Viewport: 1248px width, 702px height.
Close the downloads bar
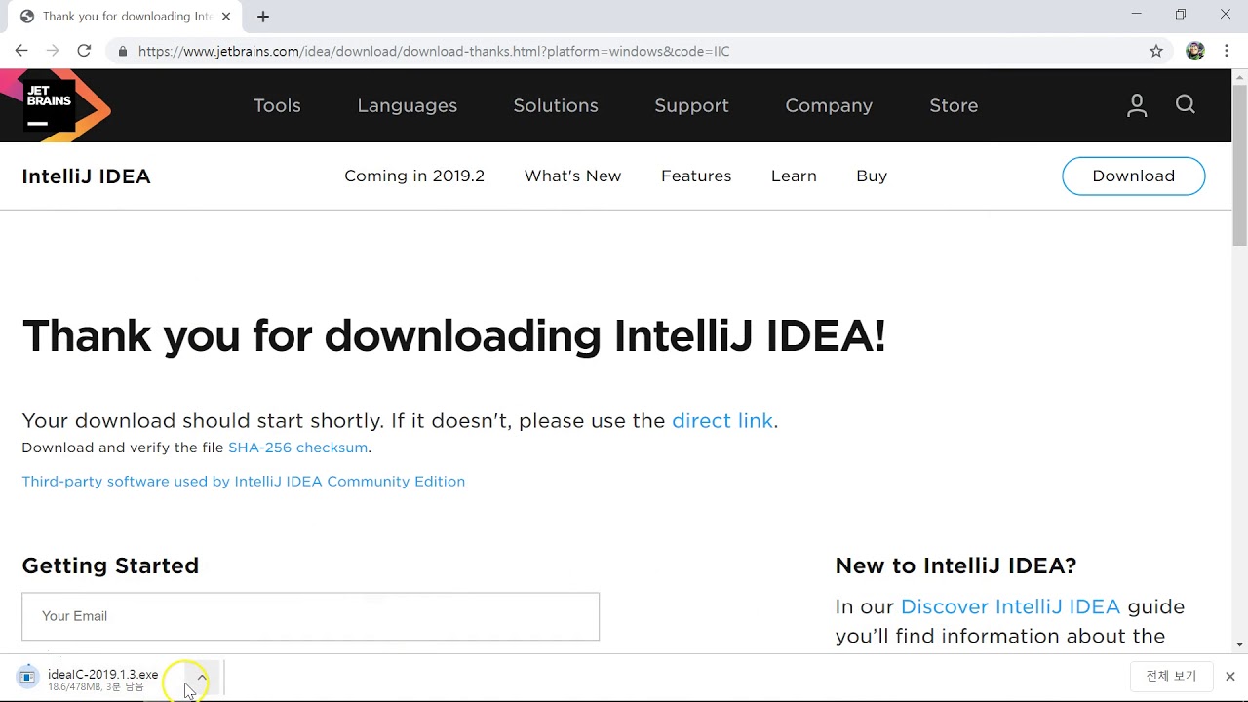(1229, 676)
